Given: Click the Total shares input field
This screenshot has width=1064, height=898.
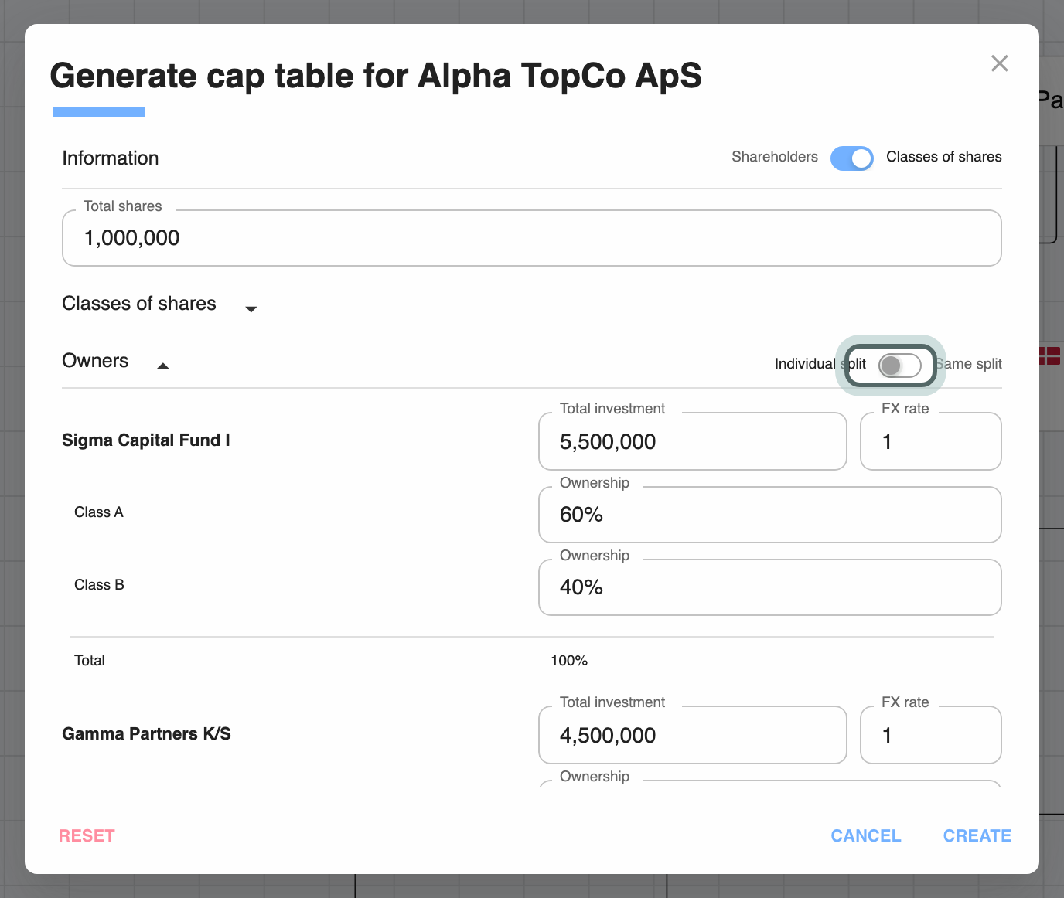Looking at the screenshot, I should (x=532, y=238).
